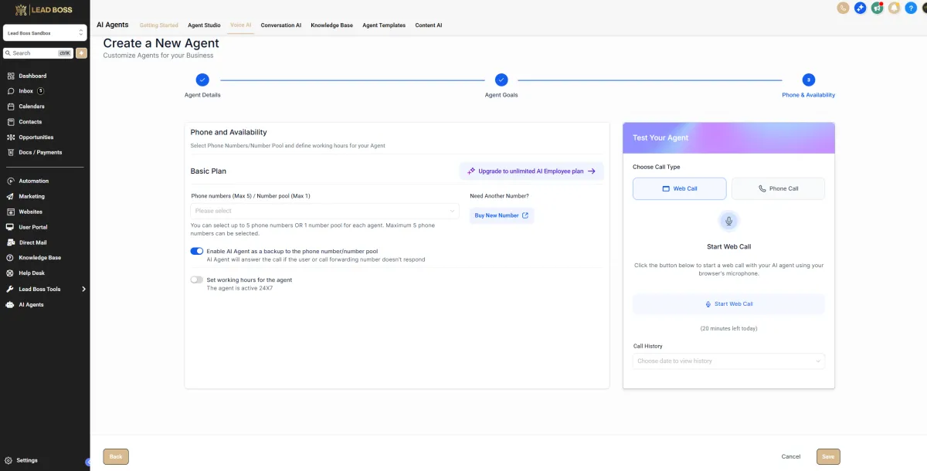Click the microphone icon above Start Web Call heading
This screenshot has height=471, width=927.
728,221
